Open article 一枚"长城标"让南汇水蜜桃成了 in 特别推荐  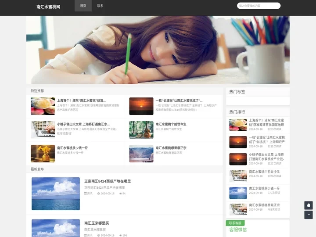click(179, 101)
